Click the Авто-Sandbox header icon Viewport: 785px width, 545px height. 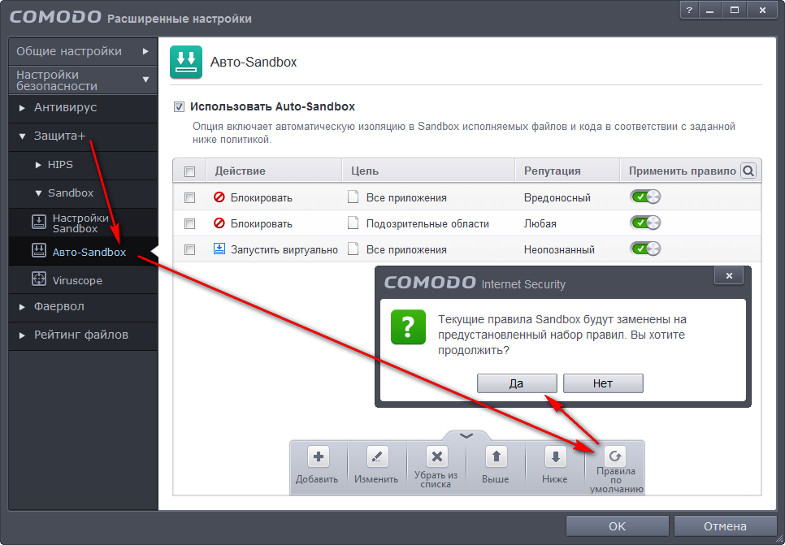pos(186,62)
